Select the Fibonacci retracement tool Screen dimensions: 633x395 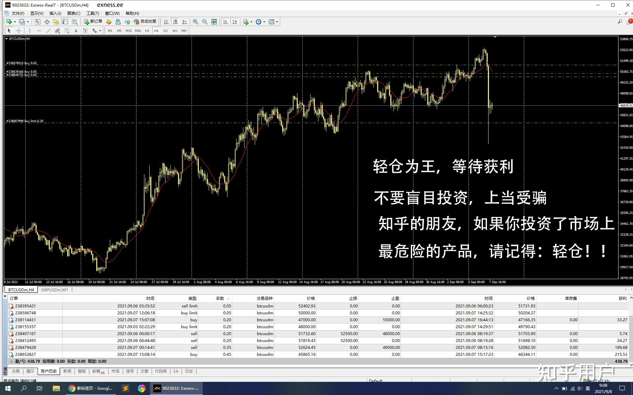(67, 31)
